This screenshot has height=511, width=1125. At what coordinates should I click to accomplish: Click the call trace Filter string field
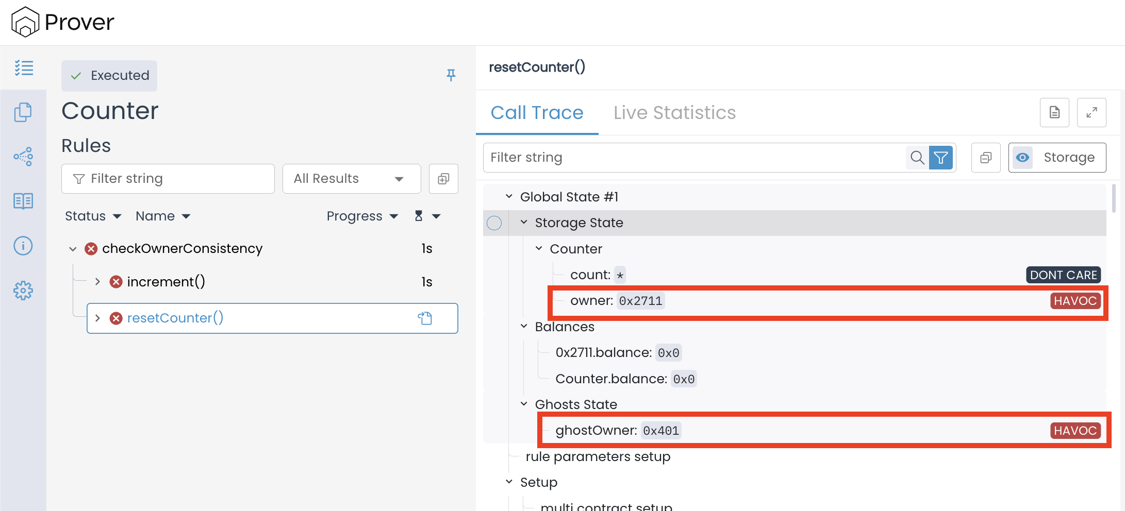click(693, 158)
